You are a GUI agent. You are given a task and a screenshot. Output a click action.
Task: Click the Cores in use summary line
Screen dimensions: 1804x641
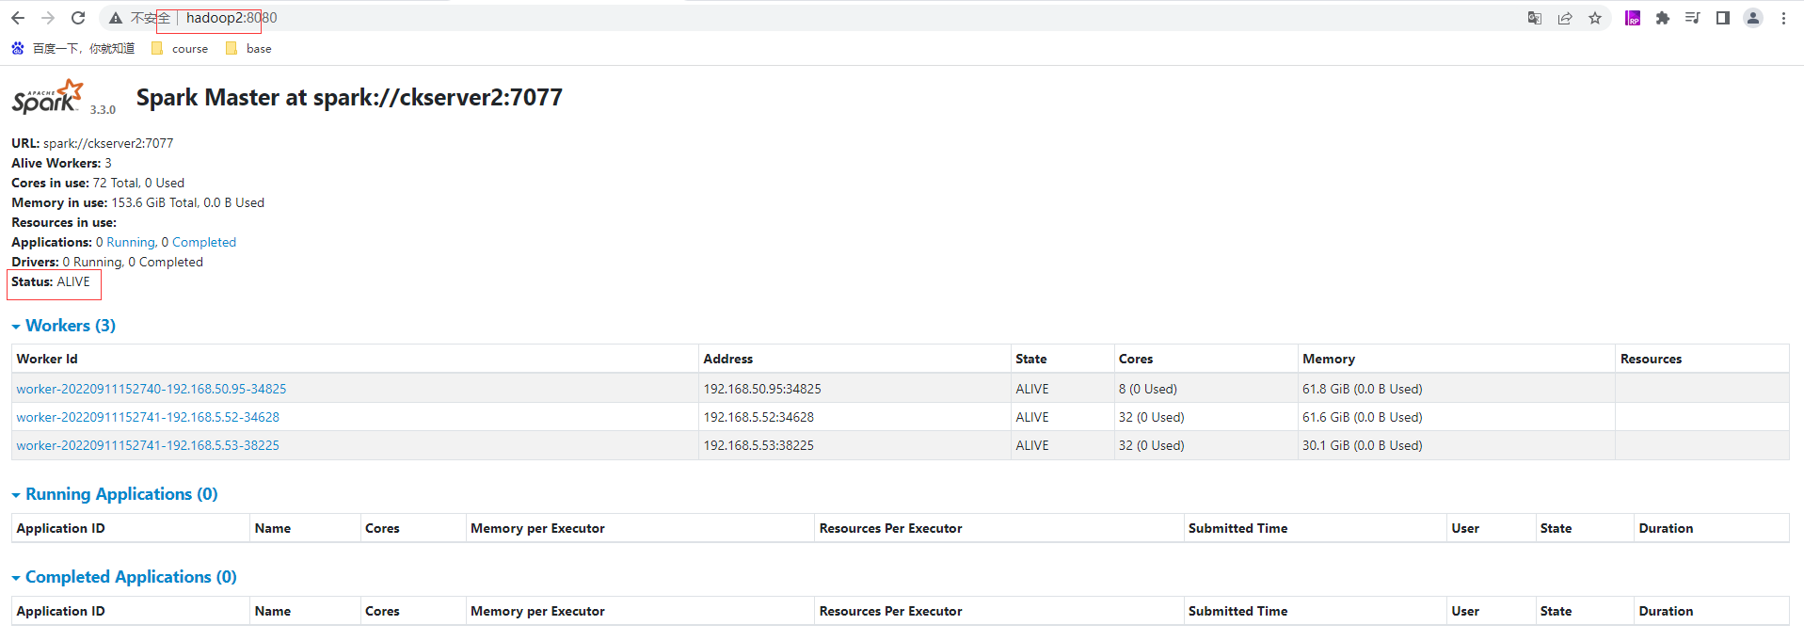[98, 183]
